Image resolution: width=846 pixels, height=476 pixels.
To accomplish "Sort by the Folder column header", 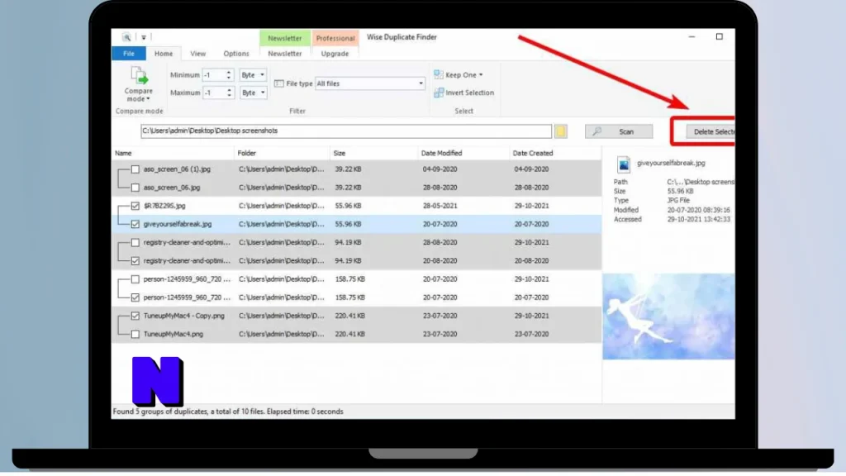I will coord(283,153).
